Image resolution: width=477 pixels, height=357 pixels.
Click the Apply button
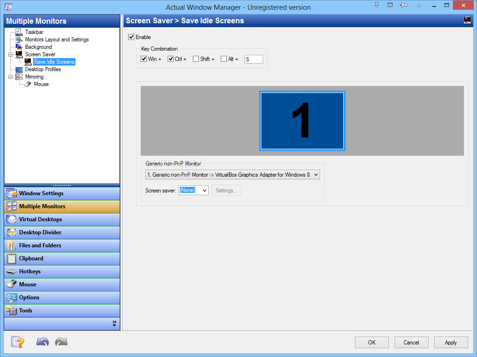coord(451,343)
